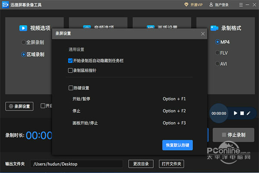
Task: Click the 视频选项 play icon
Action: pyautogui.click(x=23, y=28)
